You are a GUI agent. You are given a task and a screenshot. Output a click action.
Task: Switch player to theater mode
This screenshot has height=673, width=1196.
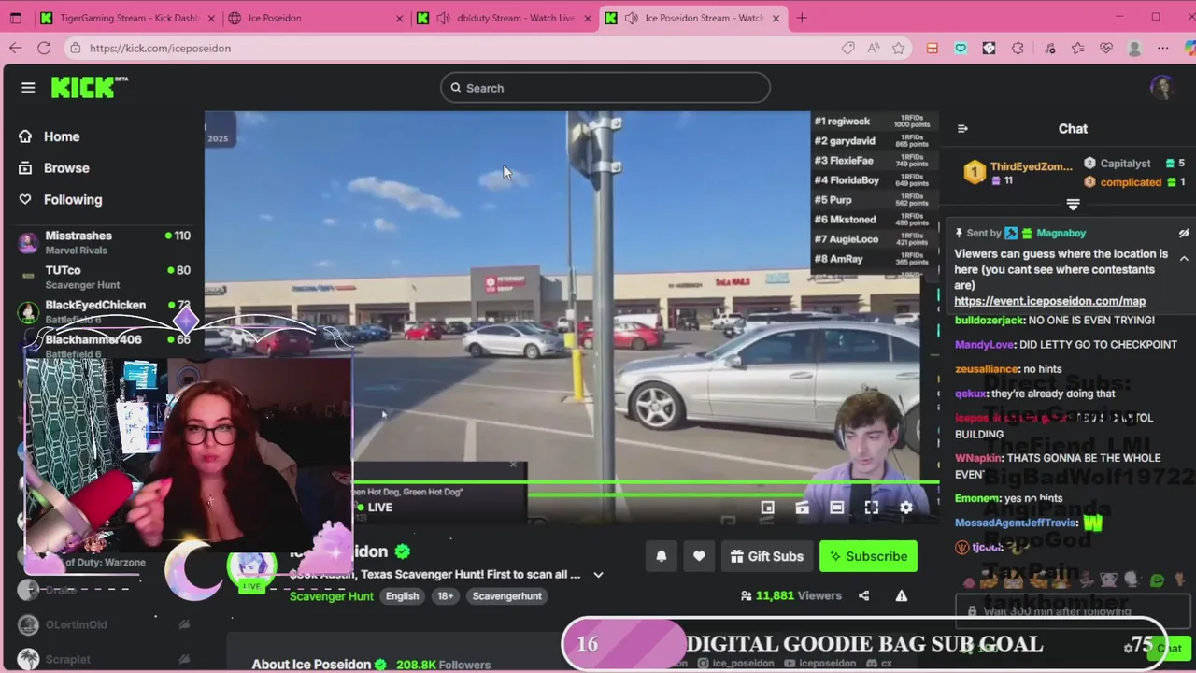tap(836, 508)
